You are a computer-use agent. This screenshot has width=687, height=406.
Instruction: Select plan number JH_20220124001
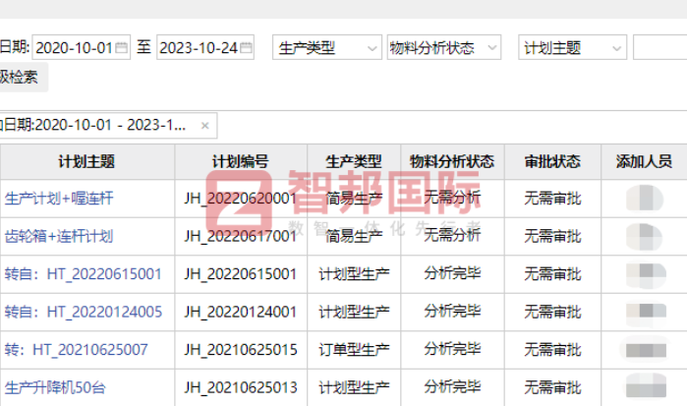tap(241, 312)
